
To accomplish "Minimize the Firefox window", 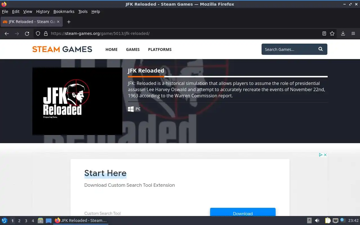I will point(345,4).
